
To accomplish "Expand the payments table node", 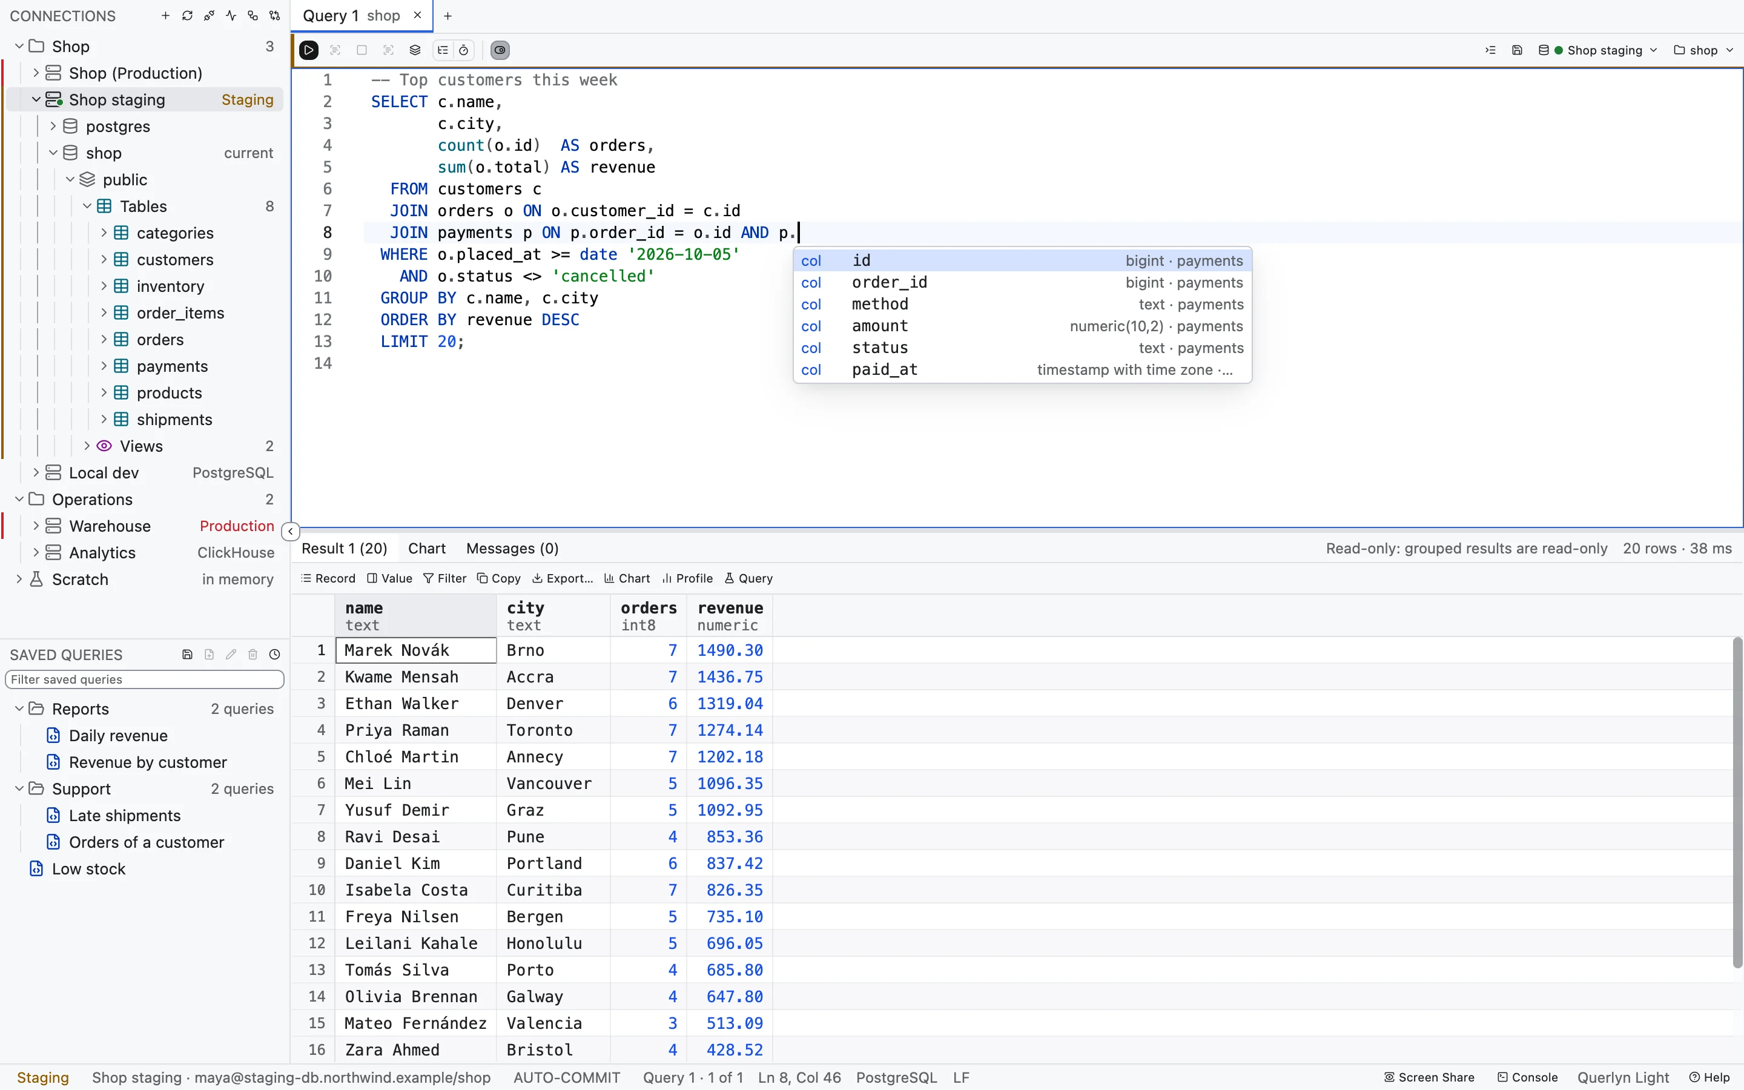I will 104,366.
